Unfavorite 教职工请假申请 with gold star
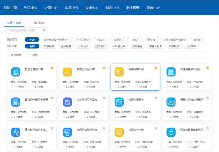219x152 pixels. 52,68
